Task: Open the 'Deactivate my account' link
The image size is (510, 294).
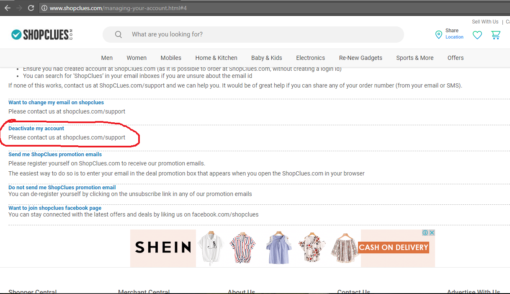Action: (36, 129)
